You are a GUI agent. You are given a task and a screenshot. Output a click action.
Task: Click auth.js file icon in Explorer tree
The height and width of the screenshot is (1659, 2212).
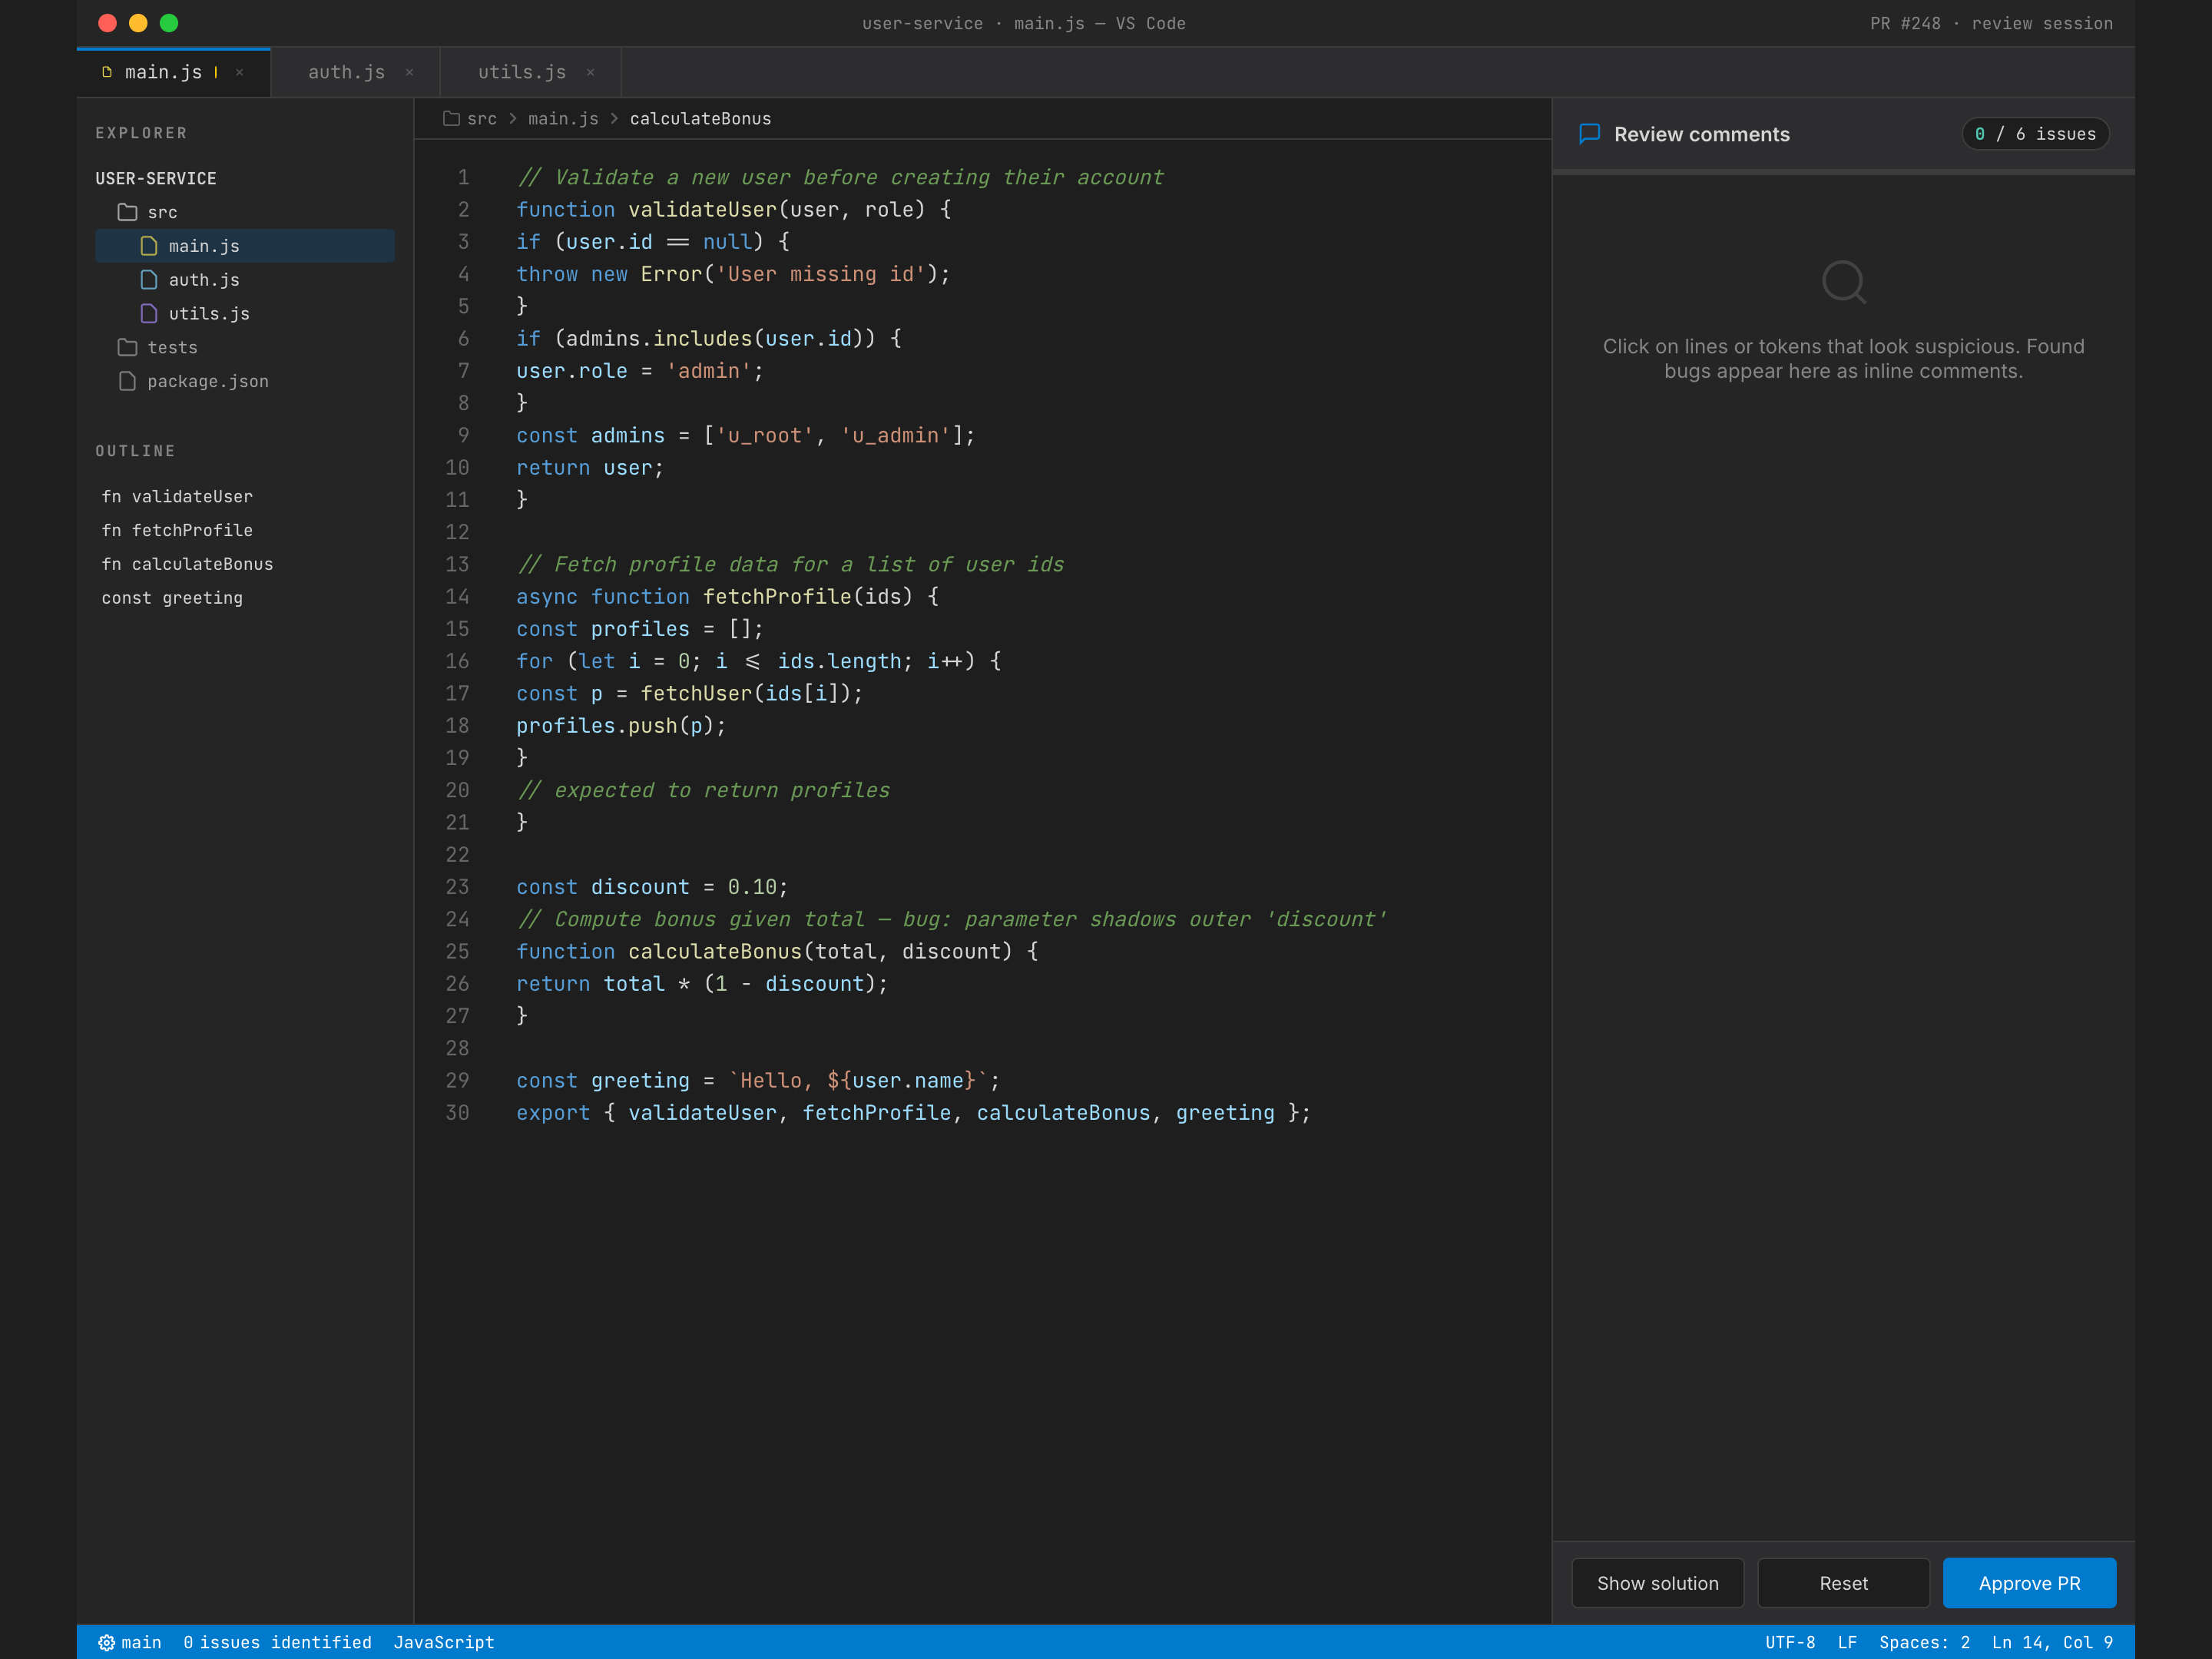click(x=149, y=280)
